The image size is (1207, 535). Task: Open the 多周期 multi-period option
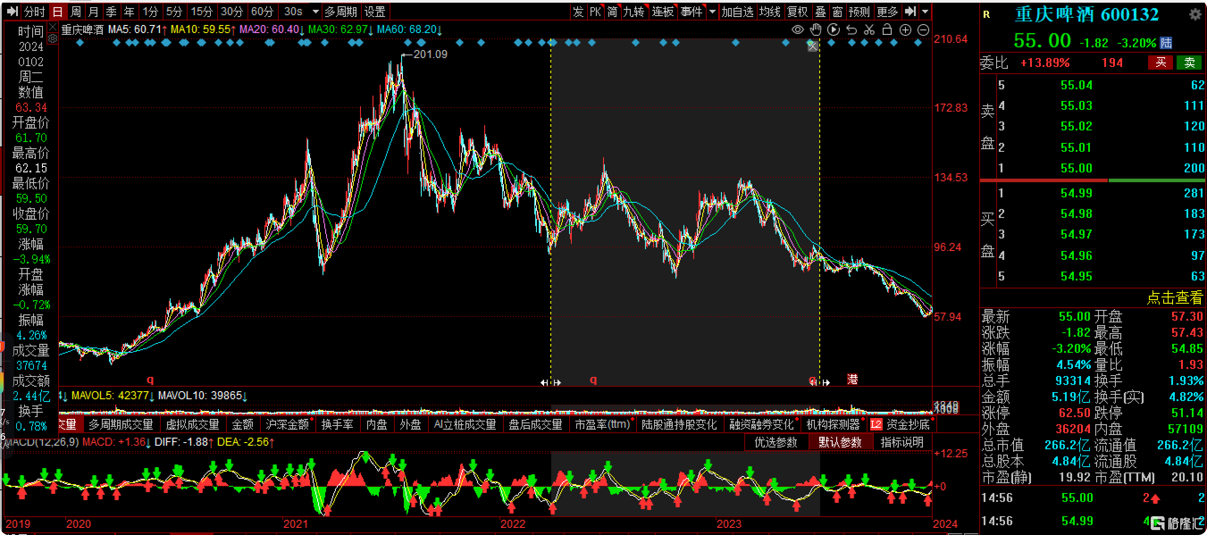(x=341, y=11)
